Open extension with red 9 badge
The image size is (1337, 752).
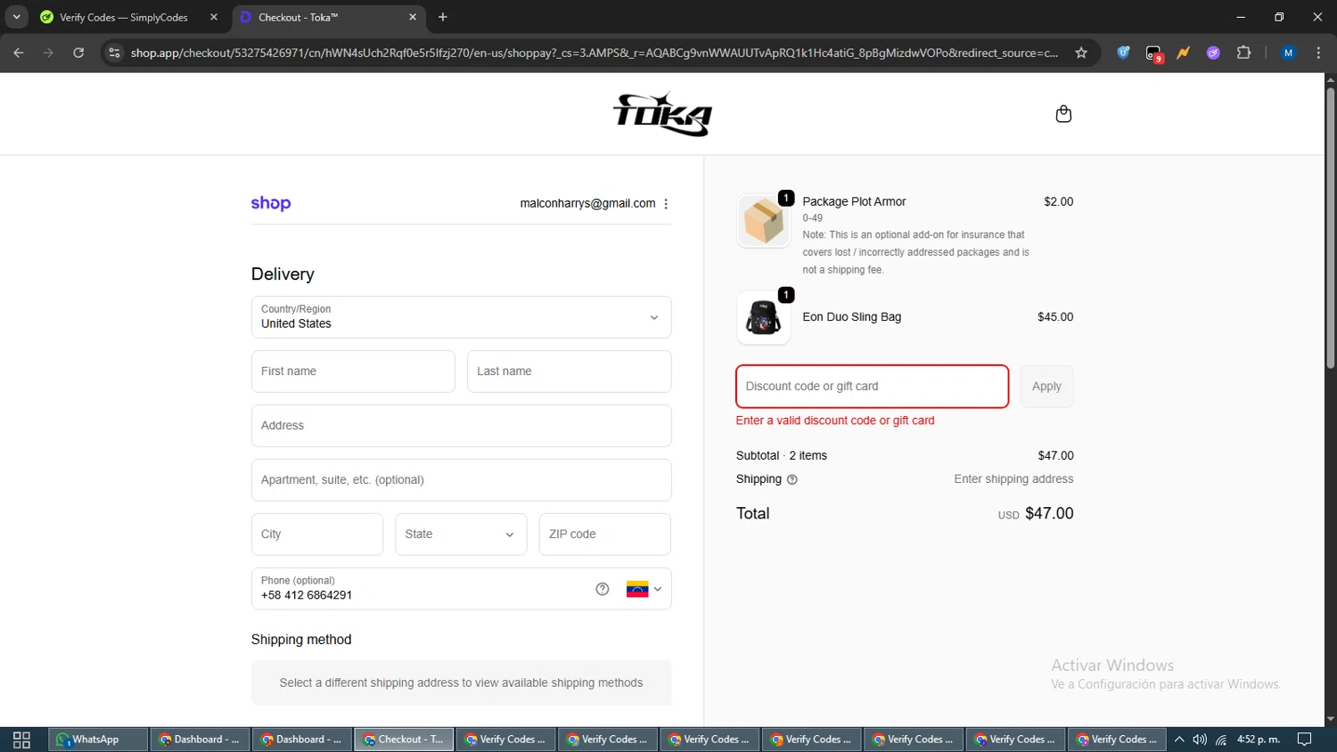click(1154, 53)
